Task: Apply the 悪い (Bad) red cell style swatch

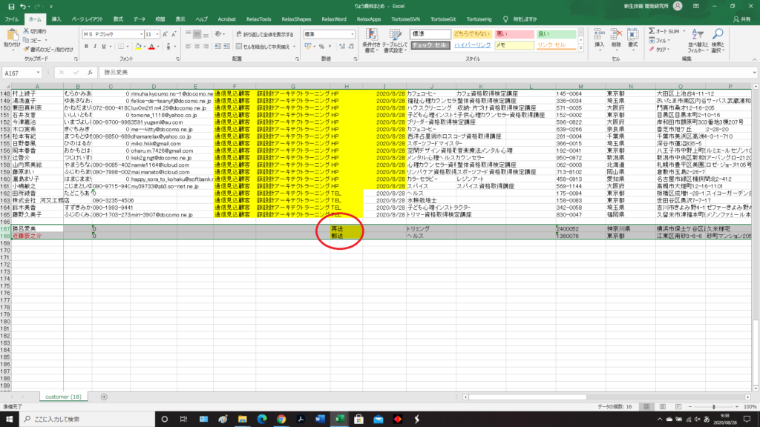Action: coord(513,34)
